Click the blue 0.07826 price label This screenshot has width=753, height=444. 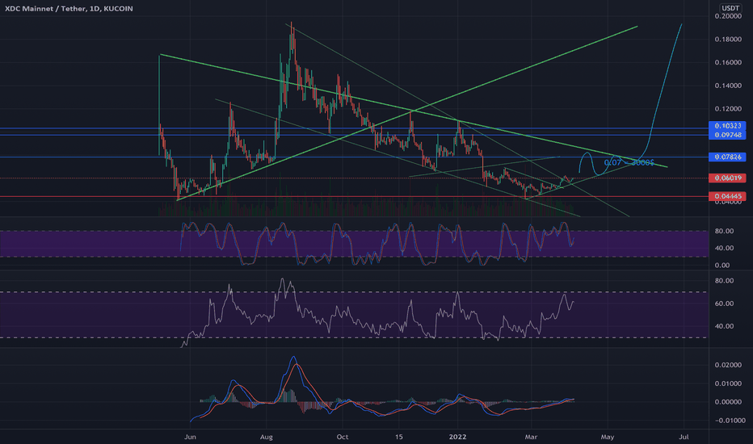coord(727,157)
